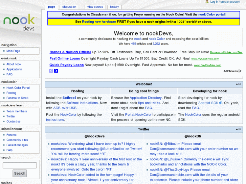246x184 pixels.
Task: Open tips and tricks link
Action: point(149,103)
